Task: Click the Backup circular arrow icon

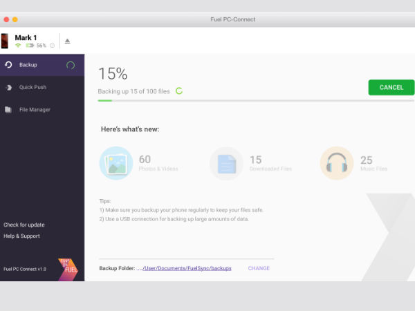Action: coord(8,65)
